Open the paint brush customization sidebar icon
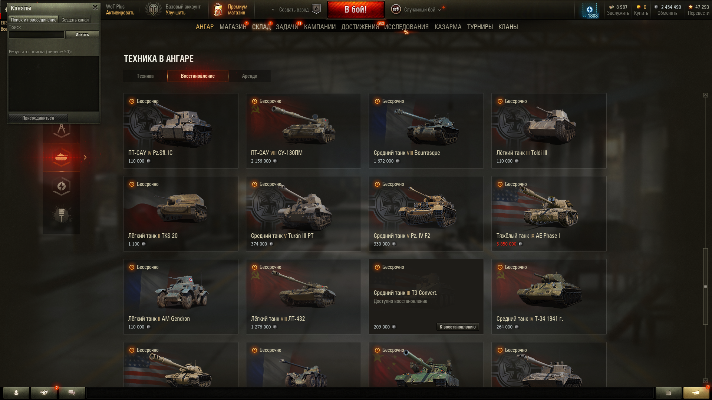 point(62,214)
